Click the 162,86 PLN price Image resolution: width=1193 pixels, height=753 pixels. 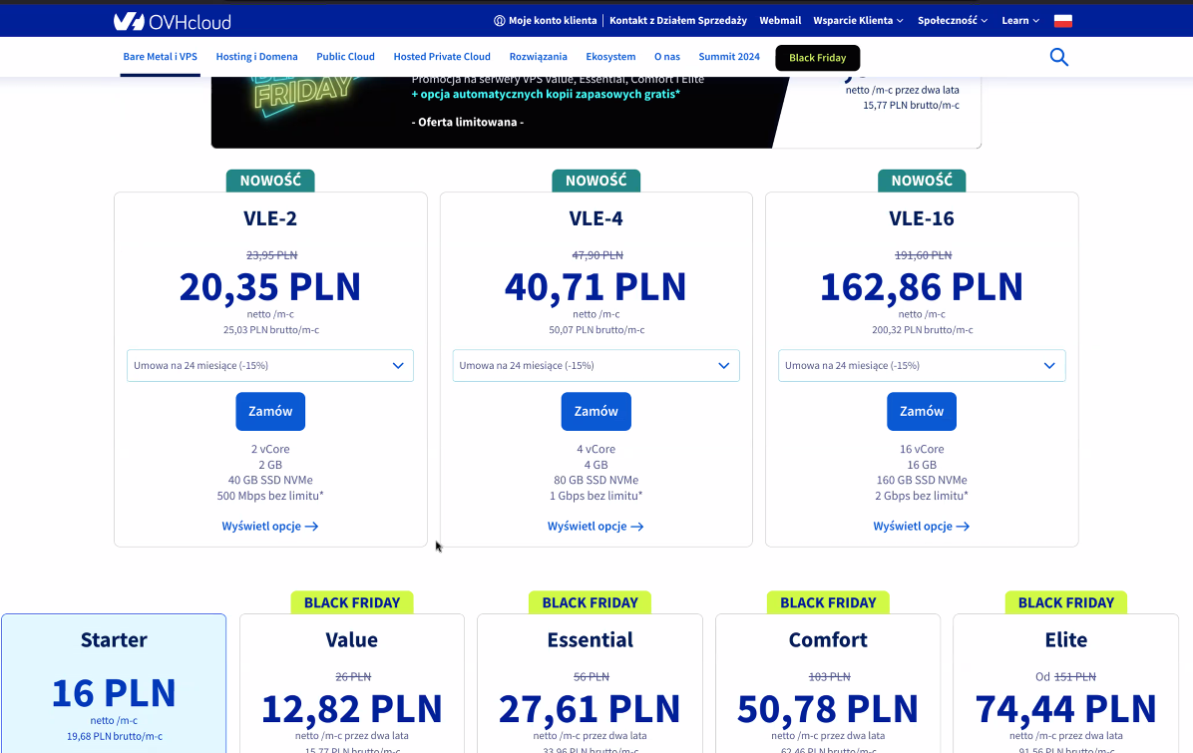click(922, 287)
